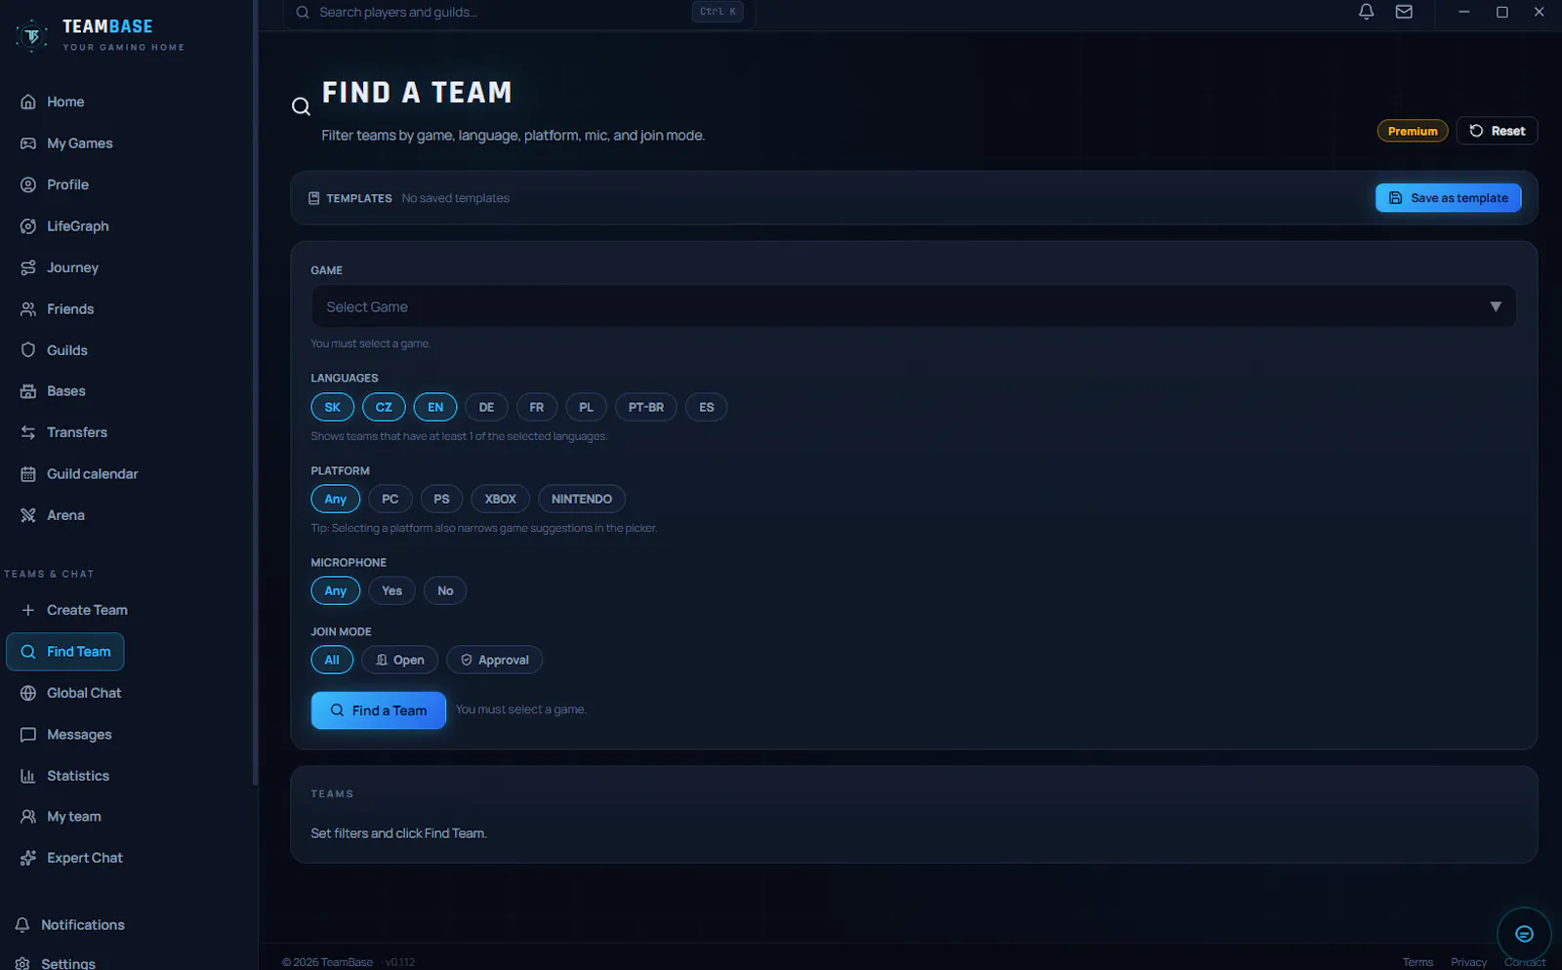Toggle the SK language chip

click(x=332, y=407)
